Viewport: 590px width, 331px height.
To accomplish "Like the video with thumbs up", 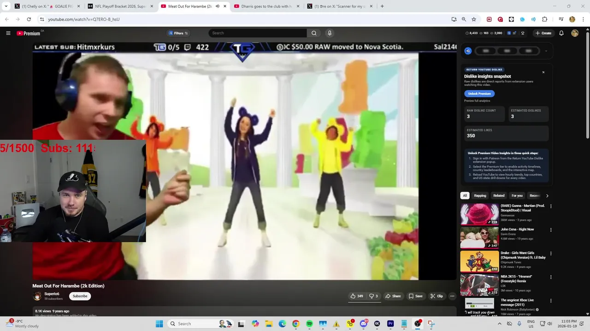I will (x=357, y=296).
